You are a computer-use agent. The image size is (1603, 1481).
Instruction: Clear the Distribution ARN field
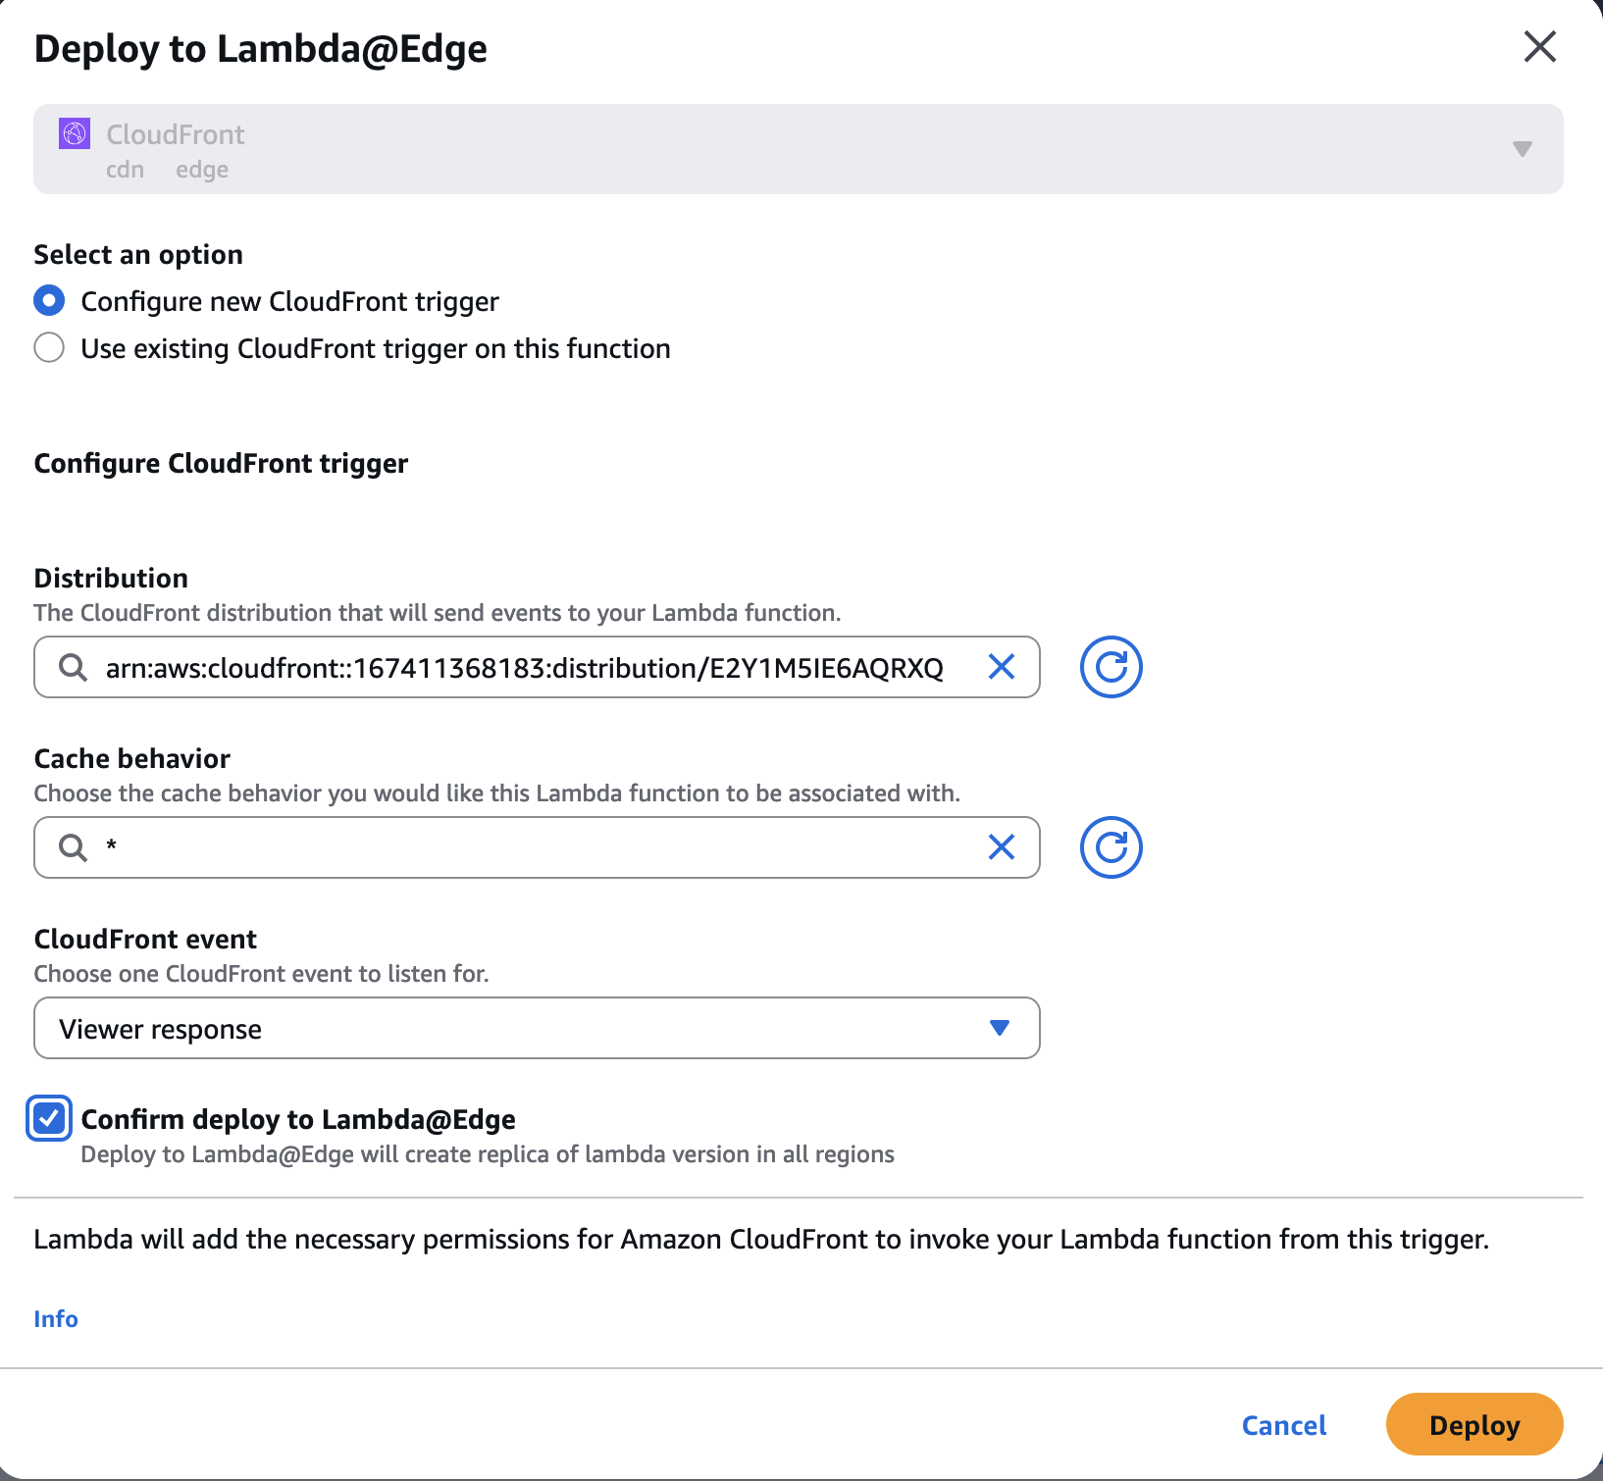pyautogui.click(x=1001, y=667)
